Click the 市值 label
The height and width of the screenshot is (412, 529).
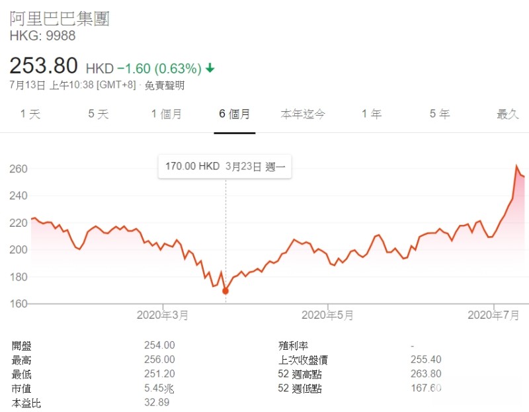[22, 389]
